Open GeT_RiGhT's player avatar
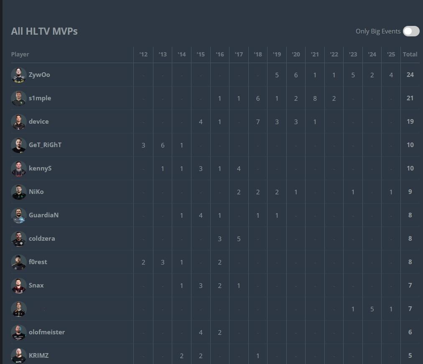Image resolution: width=423 pixels, height=364 pixels. (19, 145)
